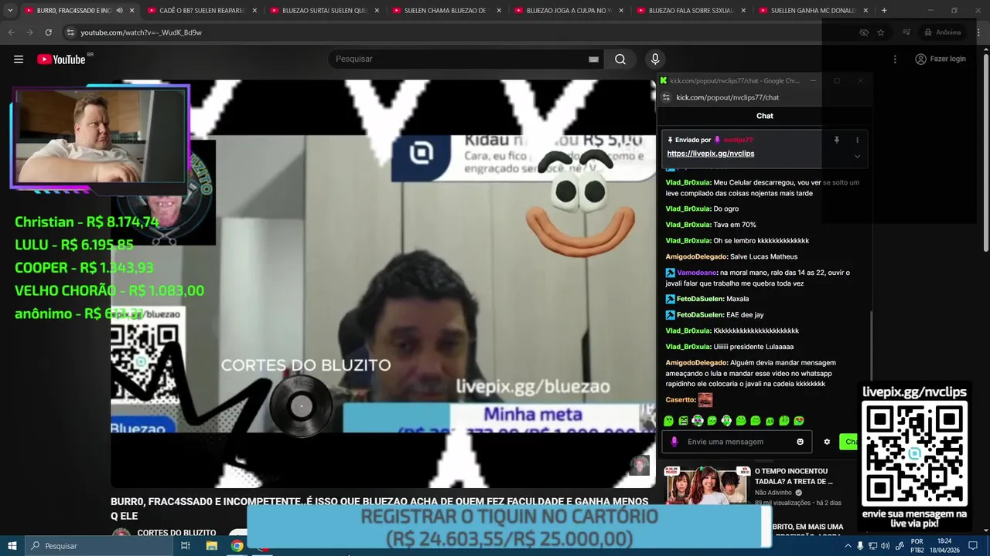Open chat settings gear icon
Image resolution: width=990 pixels, height=556 pixels.
[827, 442]
